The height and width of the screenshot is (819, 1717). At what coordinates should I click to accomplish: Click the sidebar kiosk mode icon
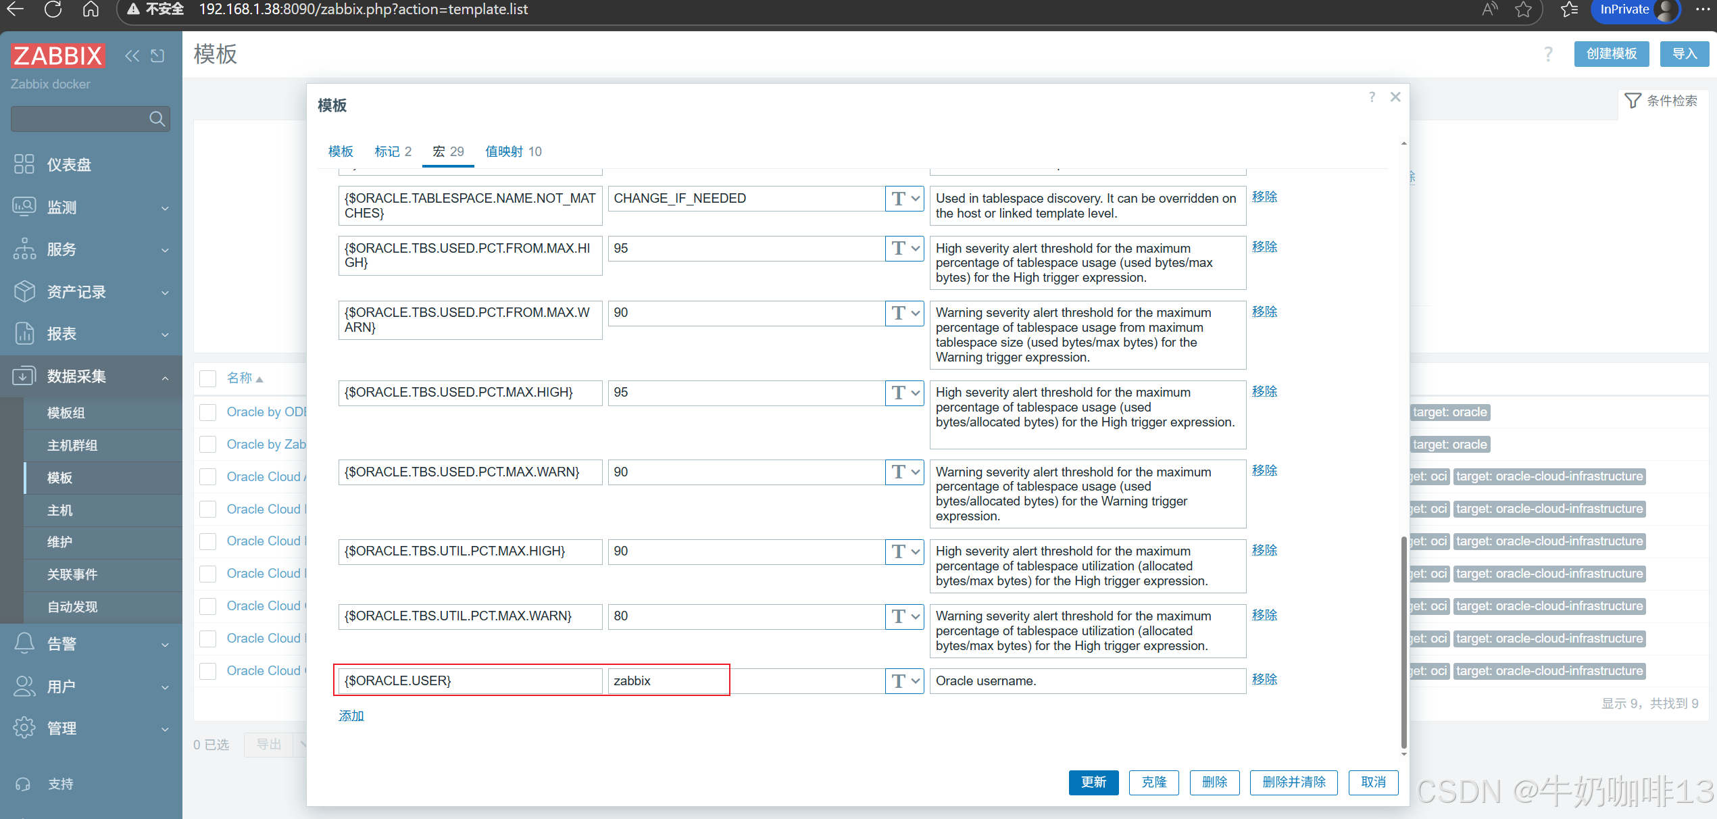[x=158, y=56]
